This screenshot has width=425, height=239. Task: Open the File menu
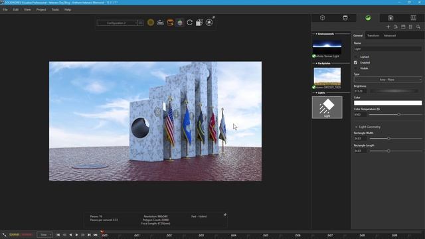tap(5, 9)
